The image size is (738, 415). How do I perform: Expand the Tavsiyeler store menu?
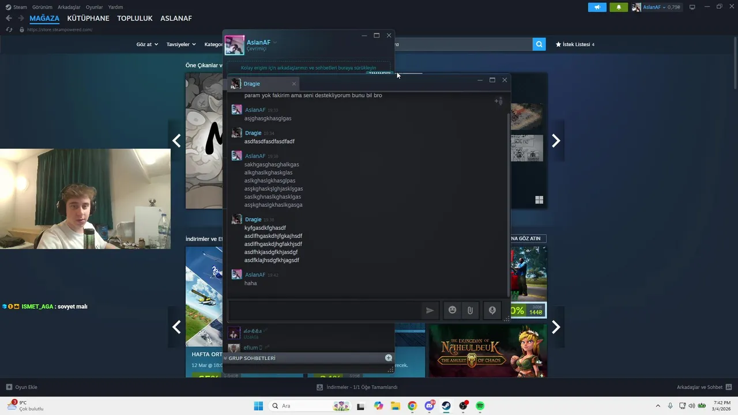pyautogui.click(x=181, y=44)
